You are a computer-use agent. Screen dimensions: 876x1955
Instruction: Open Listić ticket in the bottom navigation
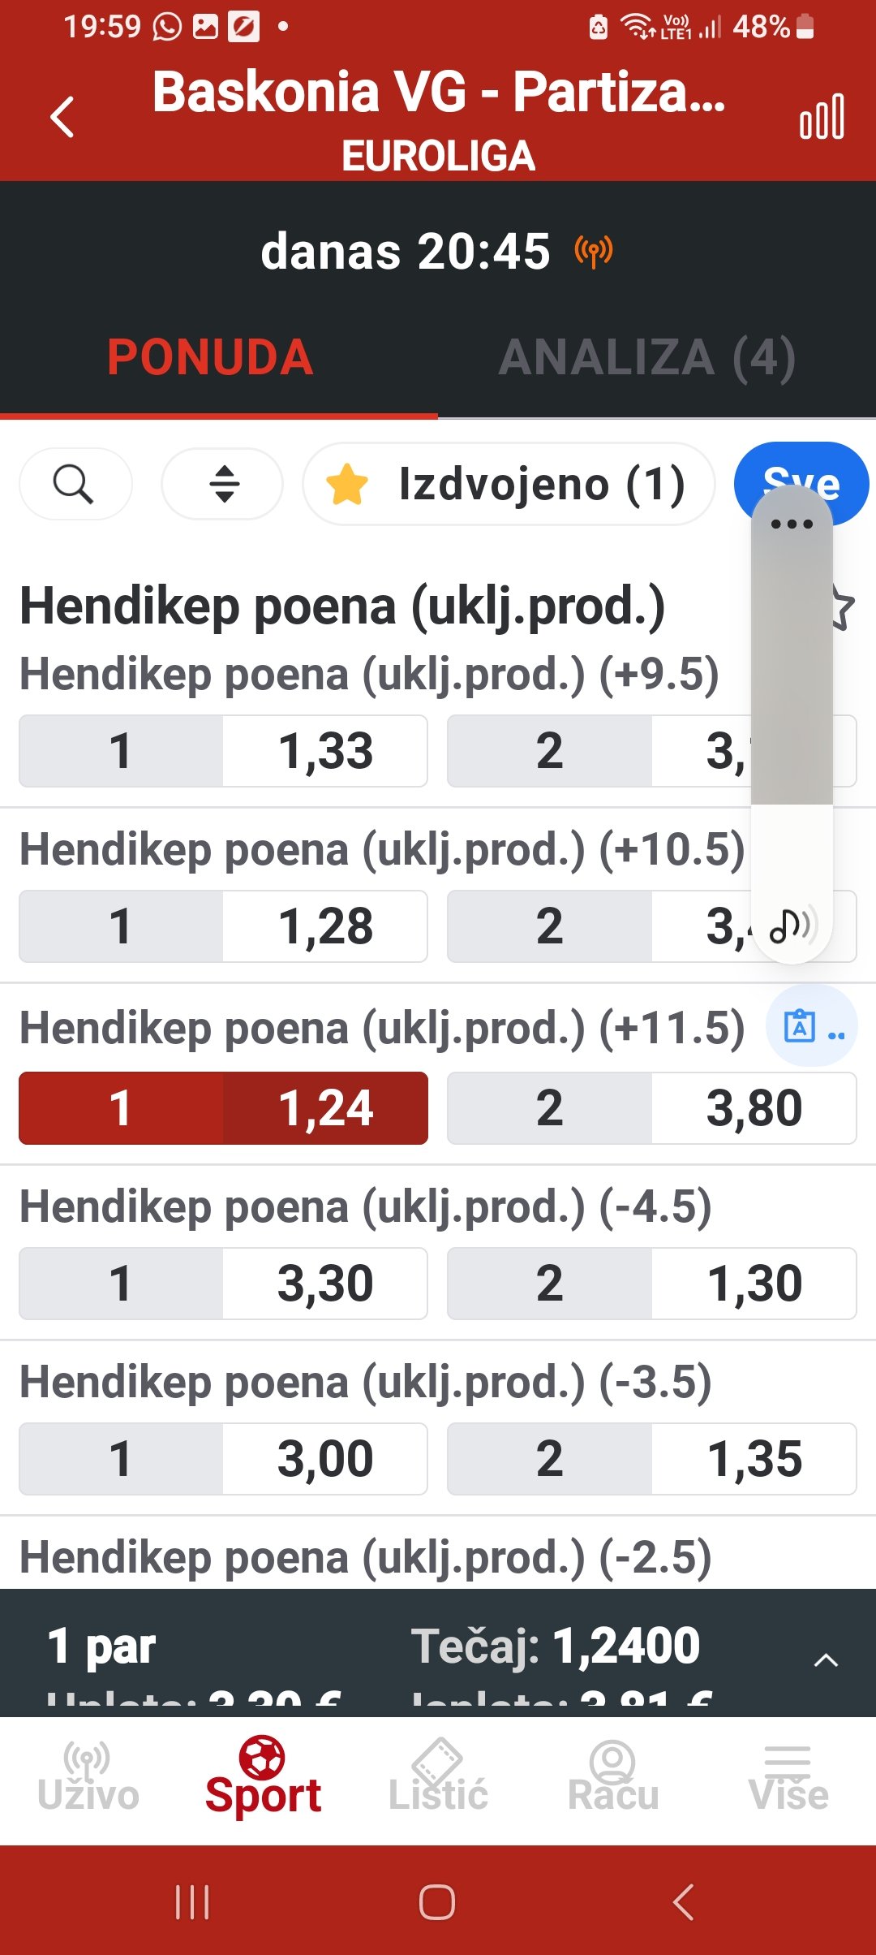pyautogui.click(x=438, y=1777)
